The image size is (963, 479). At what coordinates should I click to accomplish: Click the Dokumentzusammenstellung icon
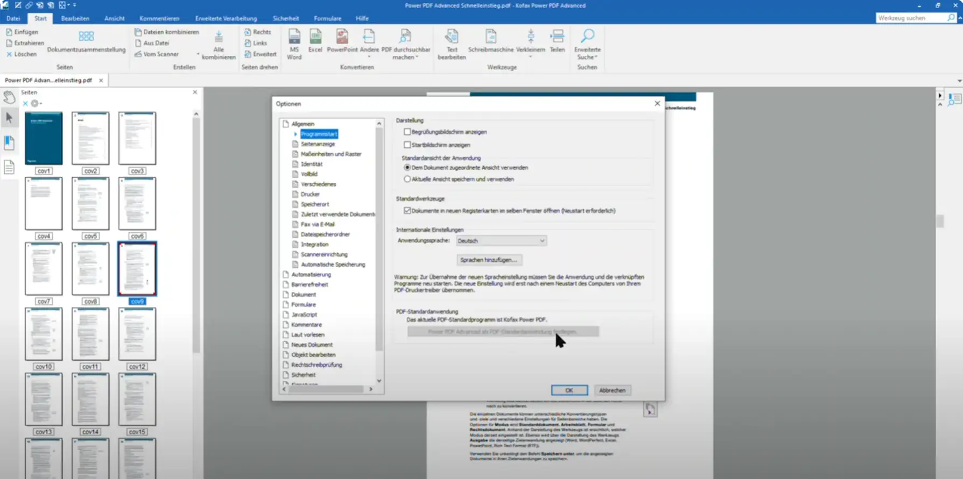86,37
